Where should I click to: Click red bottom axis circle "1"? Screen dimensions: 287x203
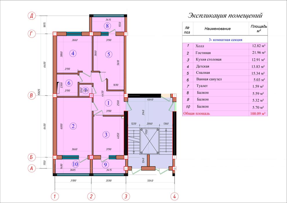(x=55, y=197)
